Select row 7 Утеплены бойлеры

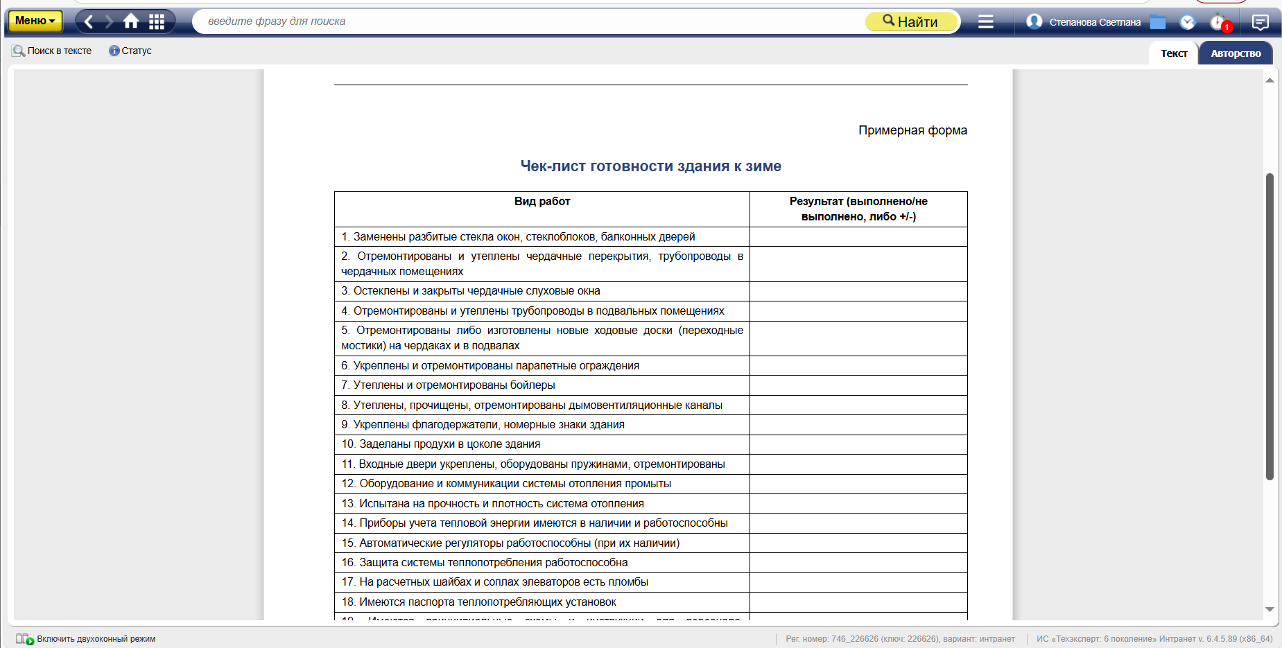pyautogui.click(x=542, y=385)
